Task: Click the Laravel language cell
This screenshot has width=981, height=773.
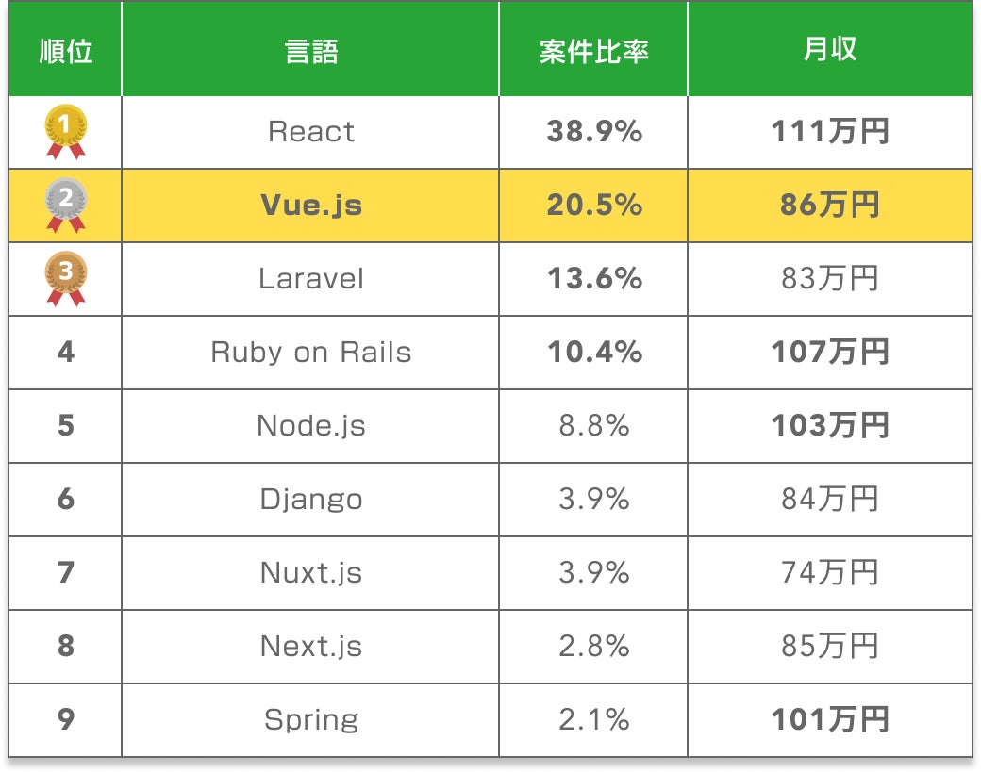Action: coord(311,279)
